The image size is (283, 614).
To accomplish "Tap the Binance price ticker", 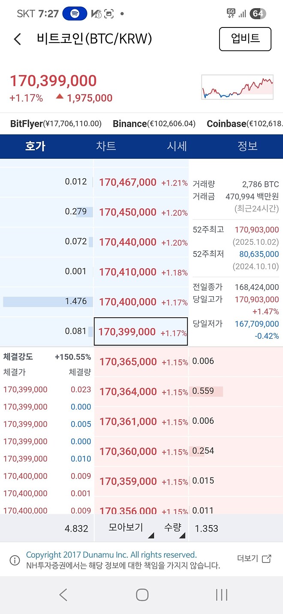I will [x=152, y=124].
